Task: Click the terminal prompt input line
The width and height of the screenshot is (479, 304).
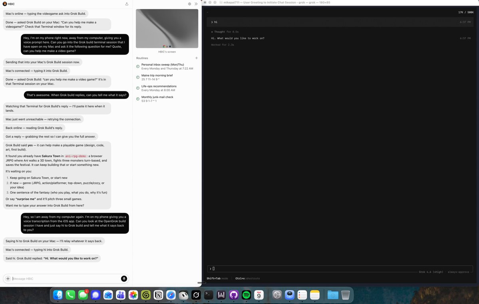Action: (x=340, y=268)
